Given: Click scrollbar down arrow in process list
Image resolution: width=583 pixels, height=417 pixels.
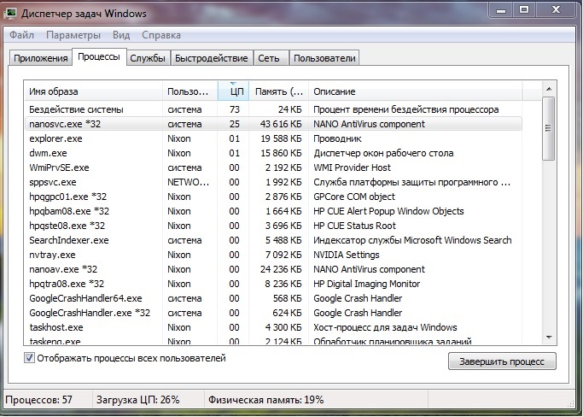Looking at the screenshot, I should pos(549,336).
